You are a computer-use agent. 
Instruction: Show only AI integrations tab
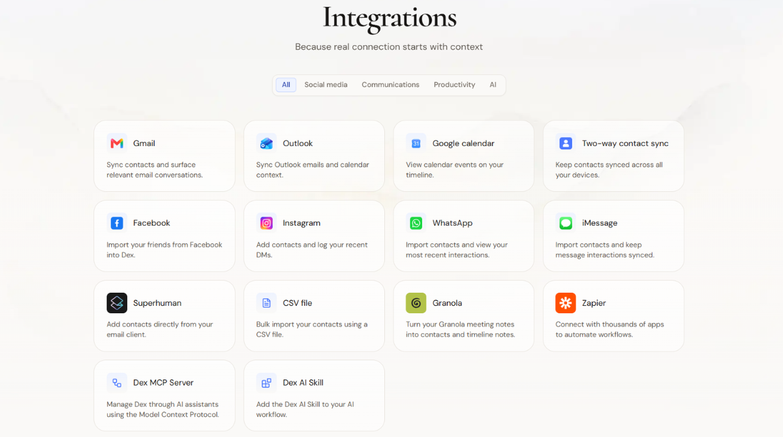[493, 85]
